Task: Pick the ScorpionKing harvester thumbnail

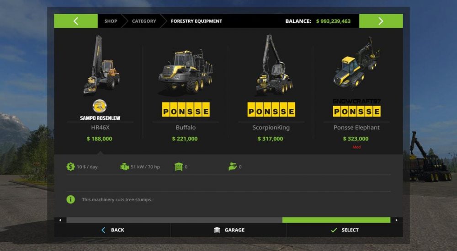Action: pos(273,65)
